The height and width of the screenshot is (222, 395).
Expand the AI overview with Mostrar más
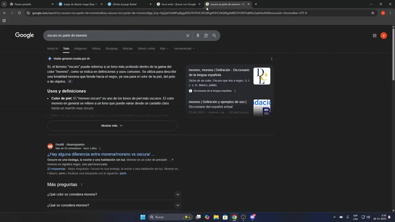pyautogui.click(x=112, y=125)
